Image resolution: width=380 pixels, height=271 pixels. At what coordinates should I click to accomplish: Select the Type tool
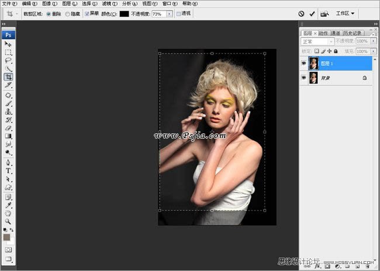[8, 171]
